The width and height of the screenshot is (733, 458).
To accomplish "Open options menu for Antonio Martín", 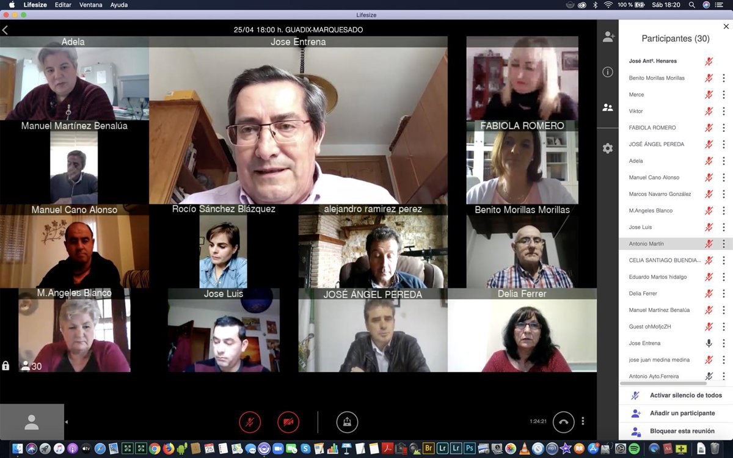I will [724, 244].
